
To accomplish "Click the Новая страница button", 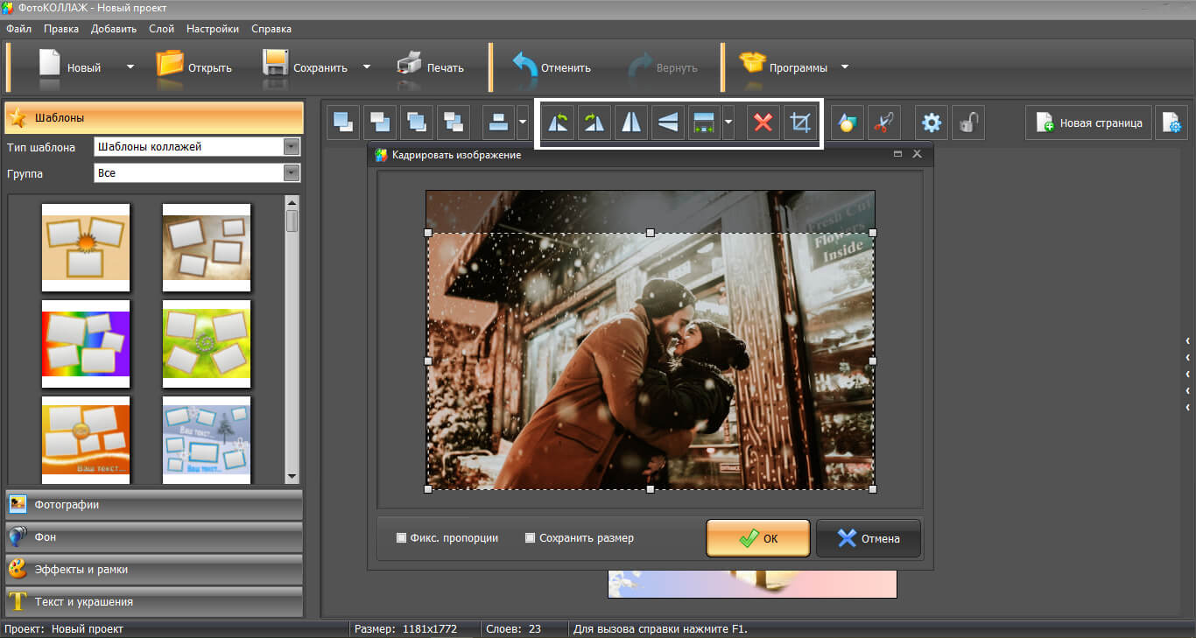I will [1088, 123].
